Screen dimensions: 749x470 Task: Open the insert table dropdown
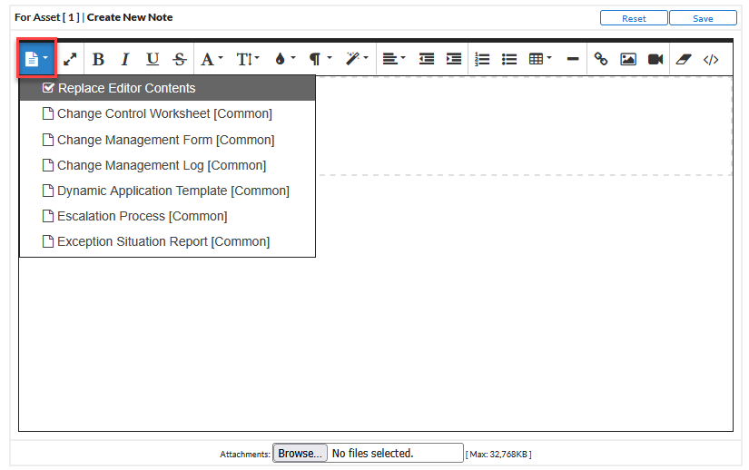click(540, 59)
